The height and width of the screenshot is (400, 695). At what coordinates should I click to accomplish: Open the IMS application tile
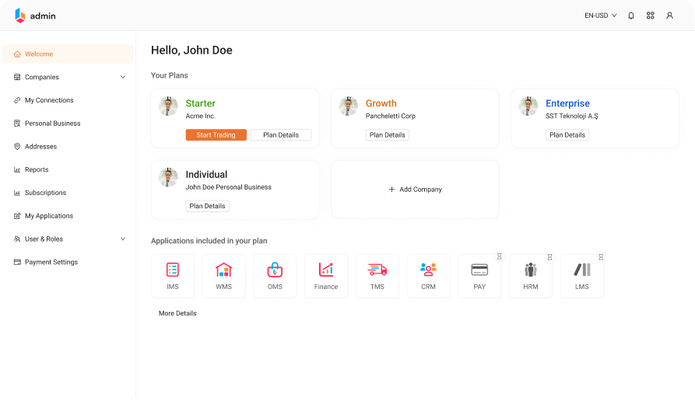point(173,276)
